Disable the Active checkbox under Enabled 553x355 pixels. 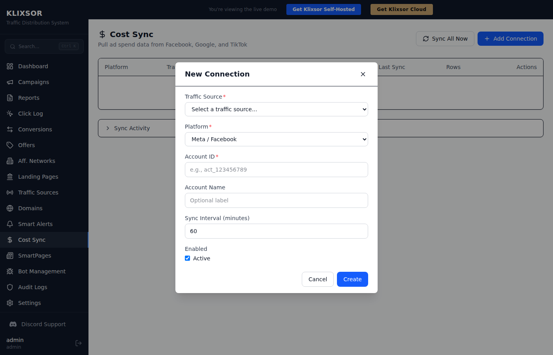click(x=187, y=258)
